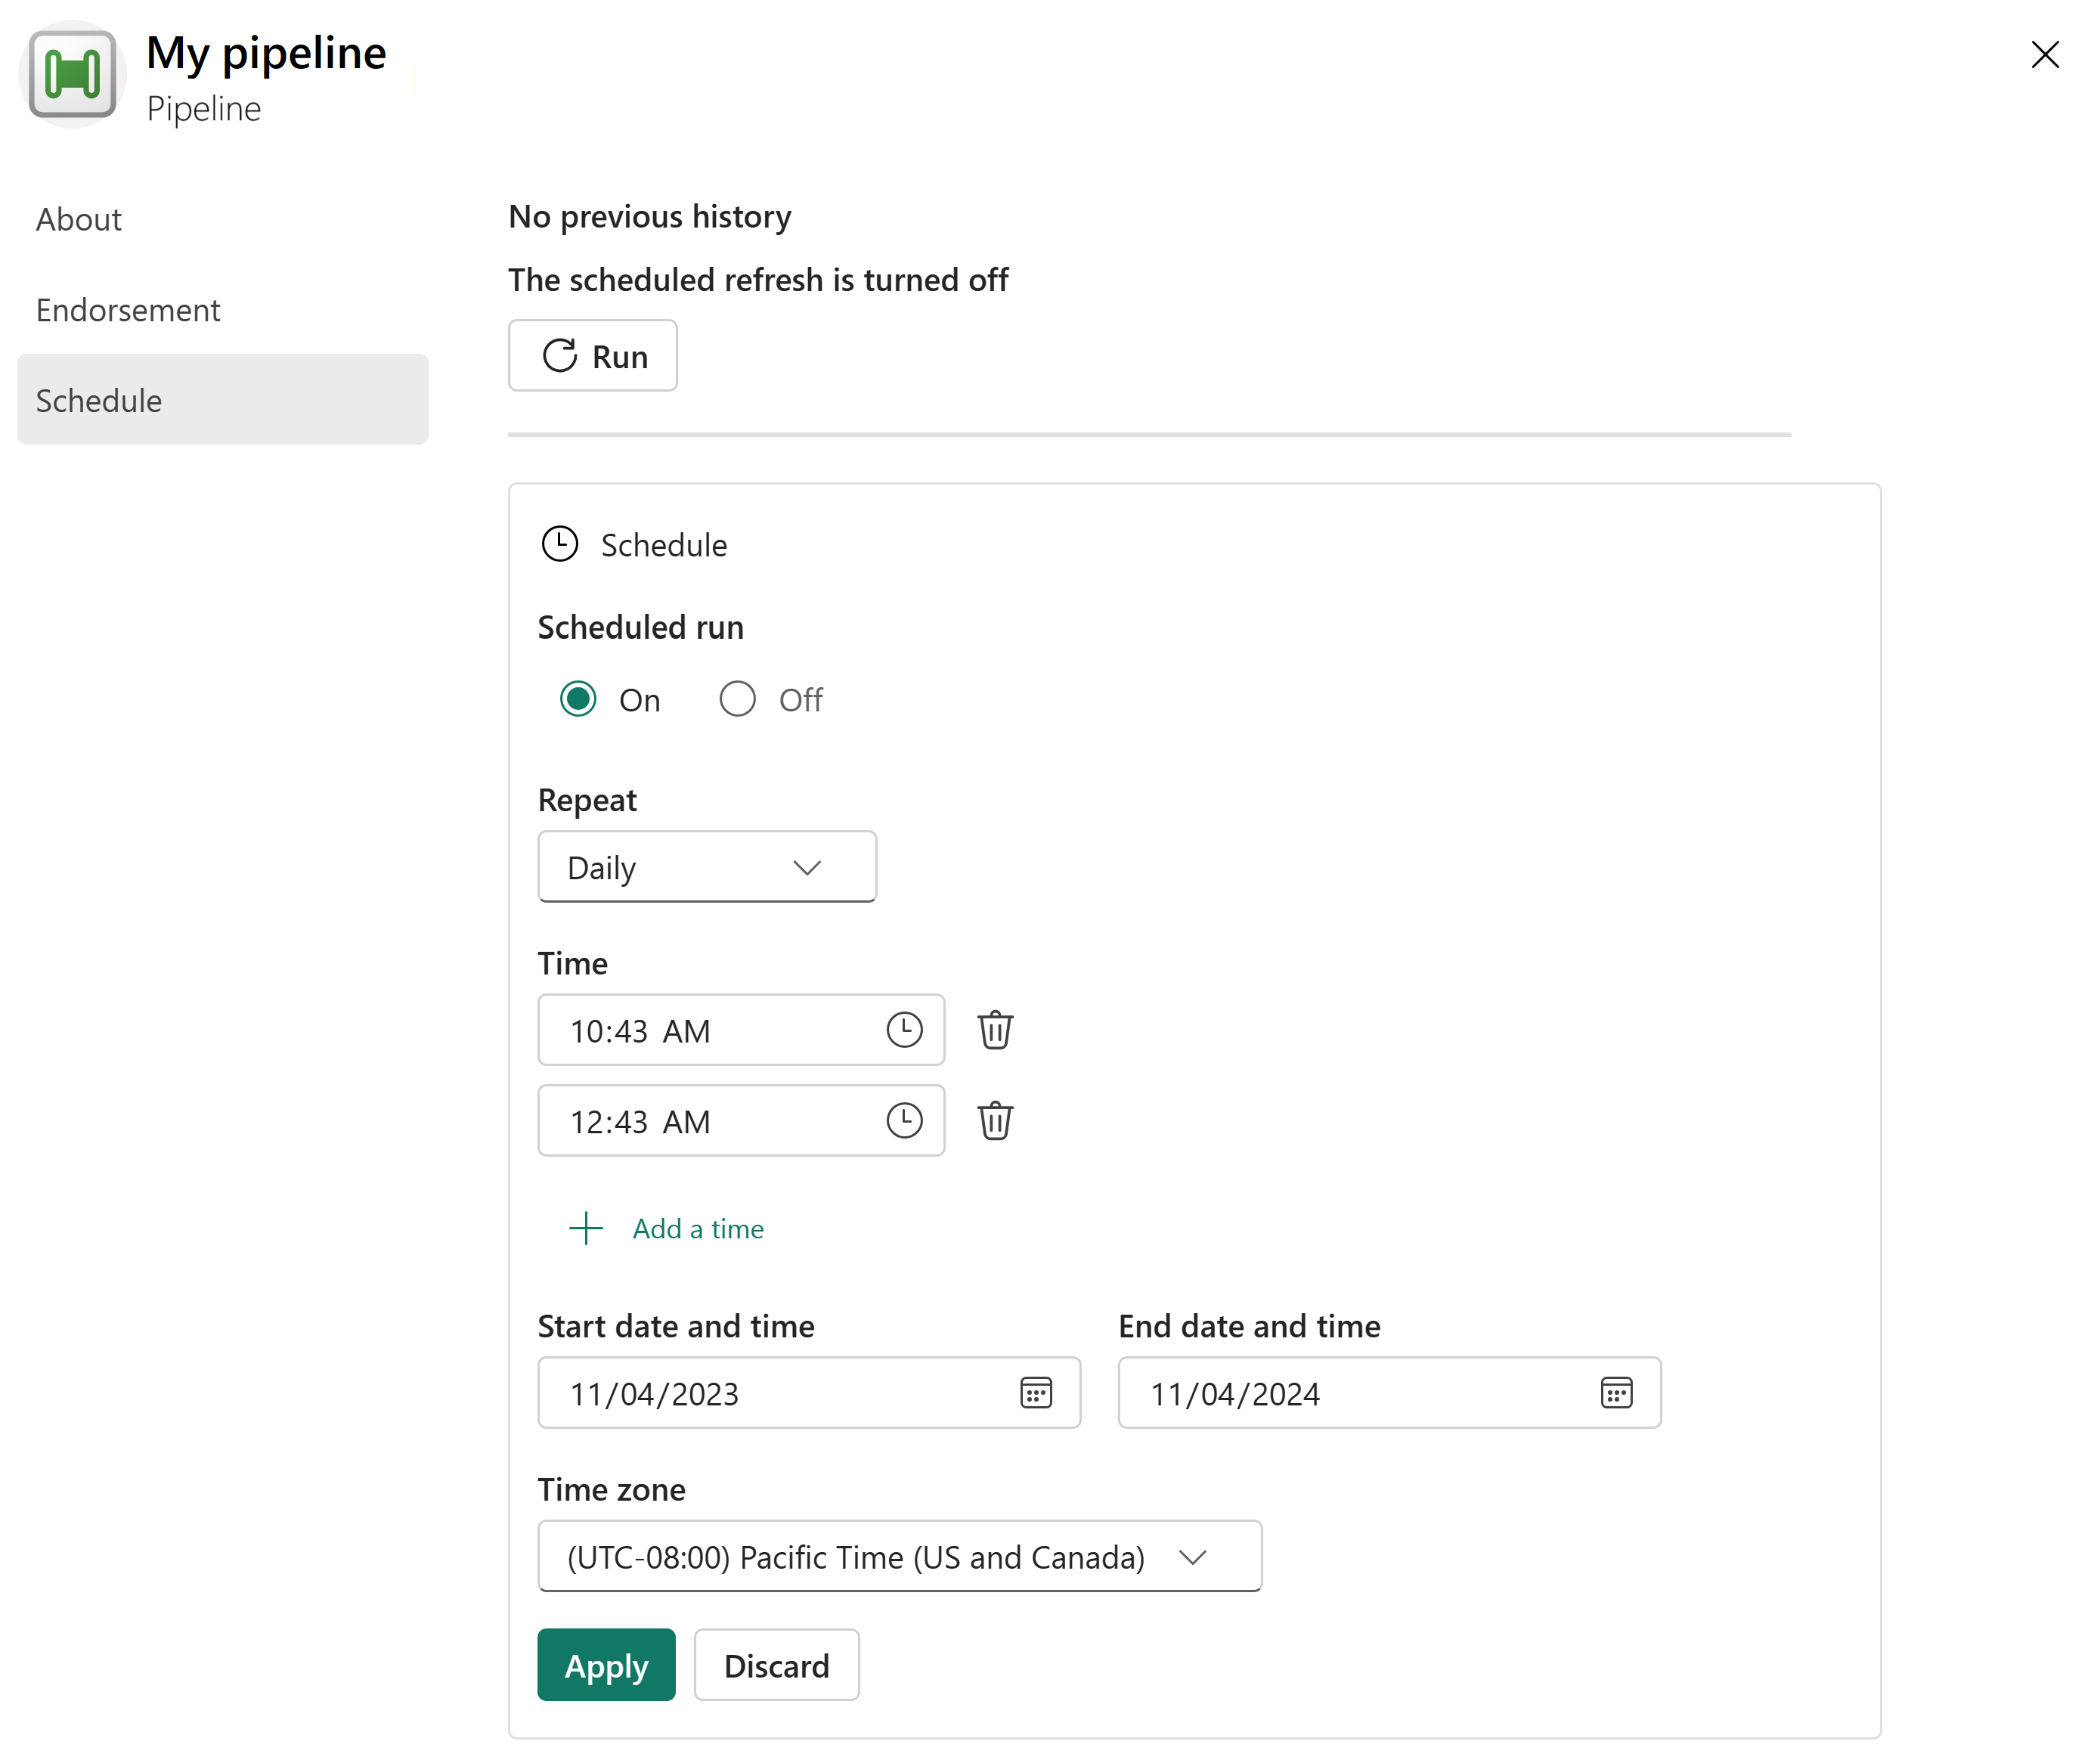Viewport: 2100px width, 1763px height.
Task: Click the Start date 11/04/2023 field
Action: coord(809,1393)
